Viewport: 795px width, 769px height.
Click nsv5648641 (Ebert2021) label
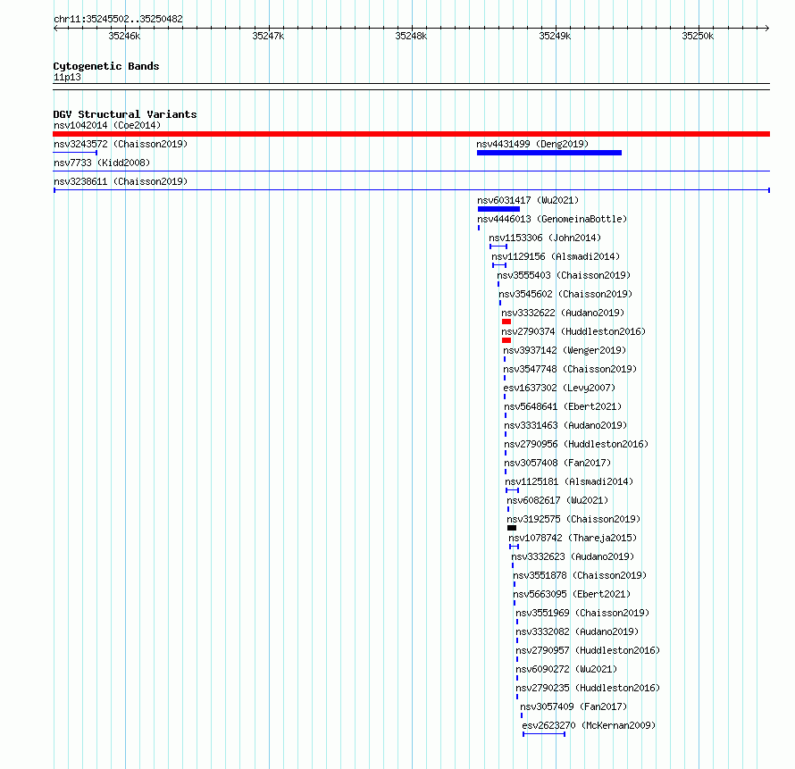(563, 406)
